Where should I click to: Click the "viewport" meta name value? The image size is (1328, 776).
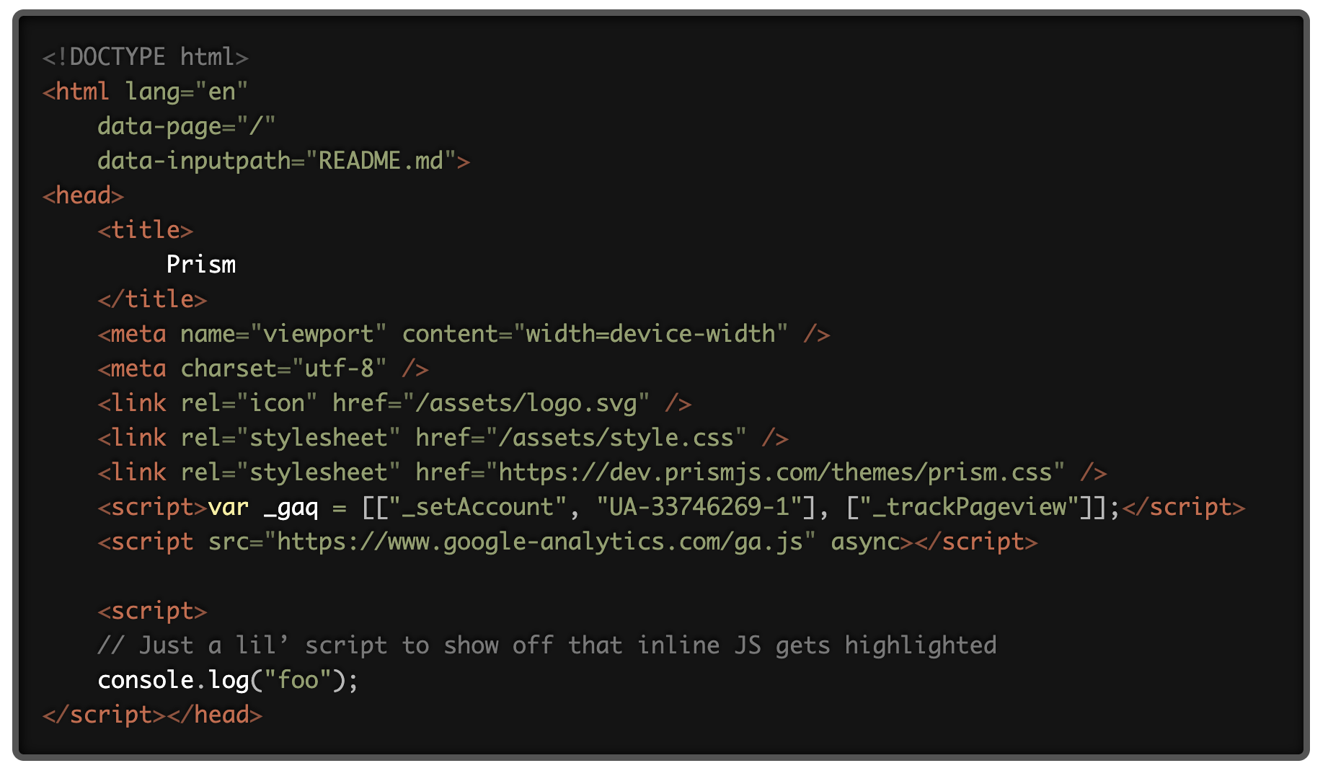tap(318, 334)
